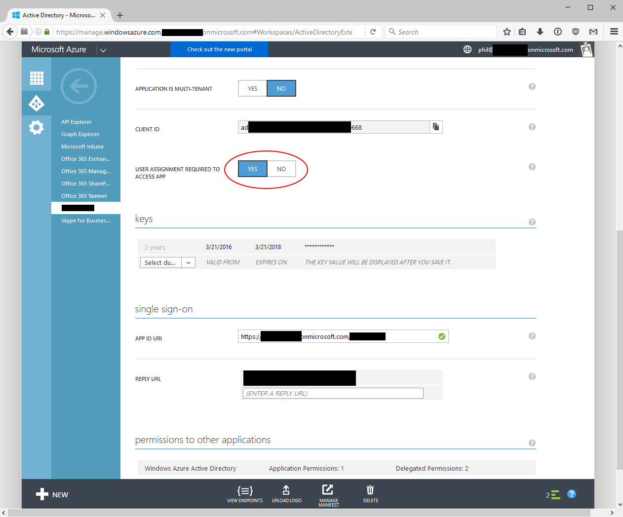The image size is (623, 517).
Task: Open help icon for keys section
Action: [532, 222]
